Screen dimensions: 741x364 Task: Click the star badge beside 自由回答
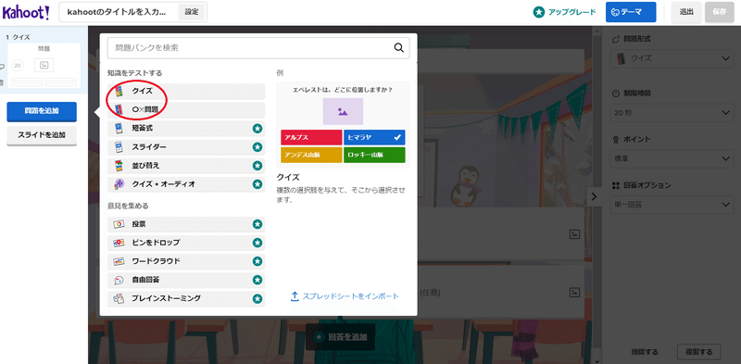pyautogui.click(x=257, y=280)
